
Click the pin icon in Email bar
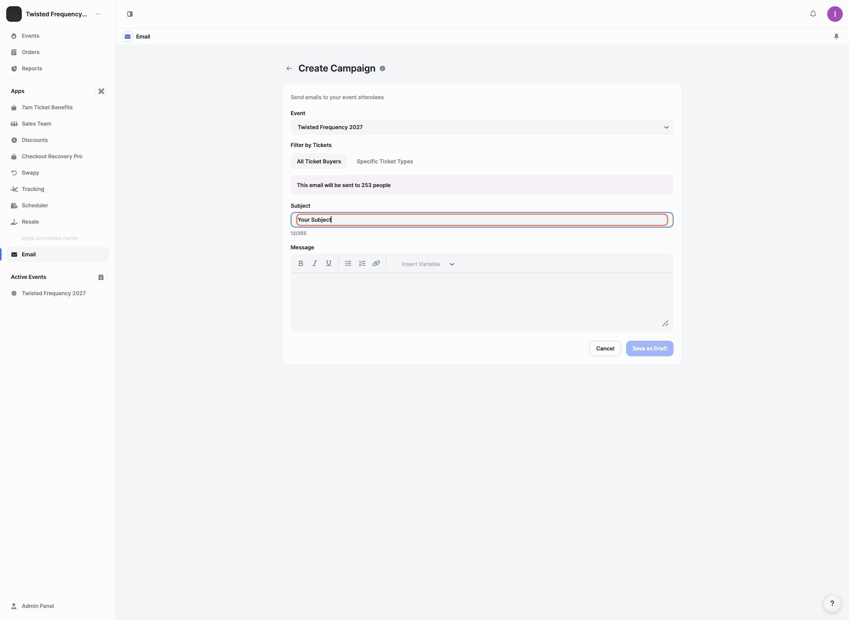(x=836, y=37)
